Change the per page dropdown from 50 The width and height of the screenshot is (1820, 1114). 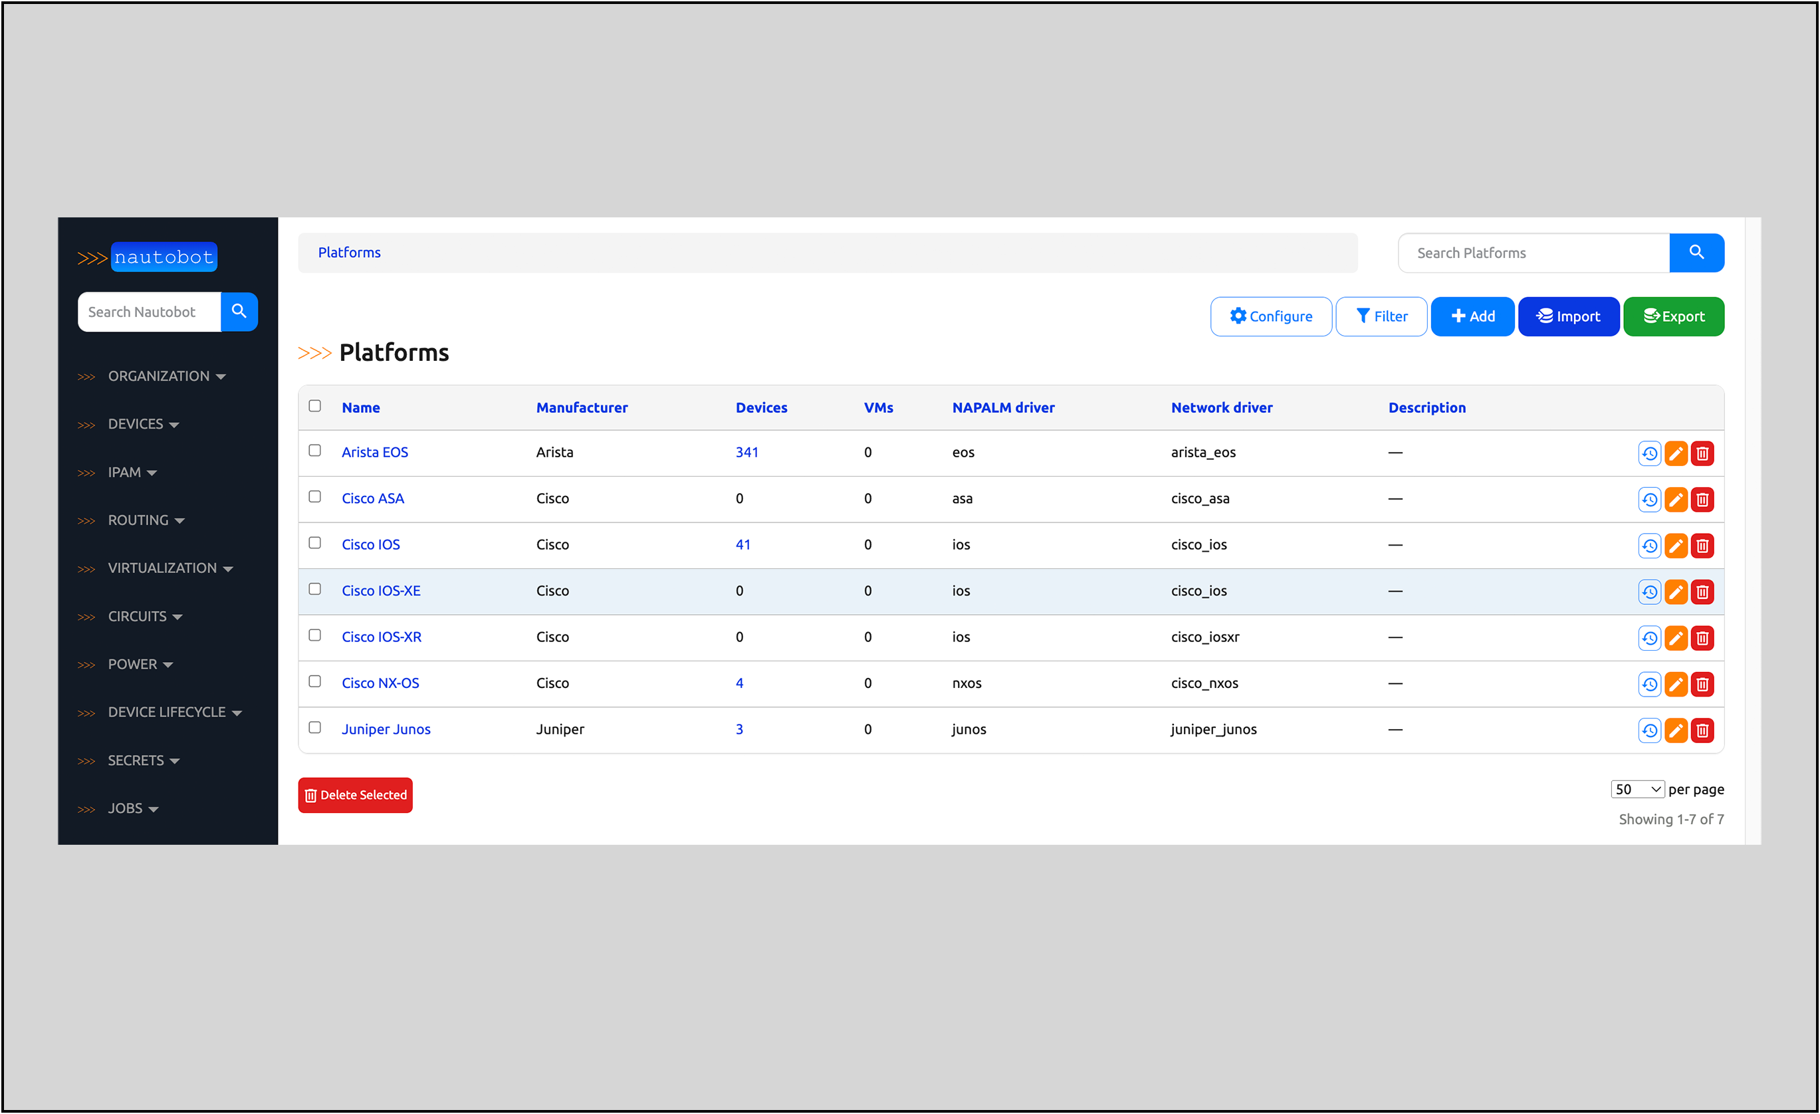coord(1637,789)
